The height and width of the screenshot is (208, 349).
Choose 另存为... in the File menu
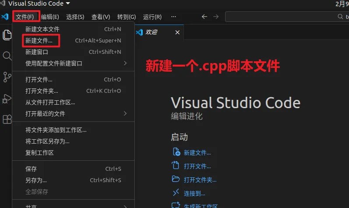pos(74,180)
